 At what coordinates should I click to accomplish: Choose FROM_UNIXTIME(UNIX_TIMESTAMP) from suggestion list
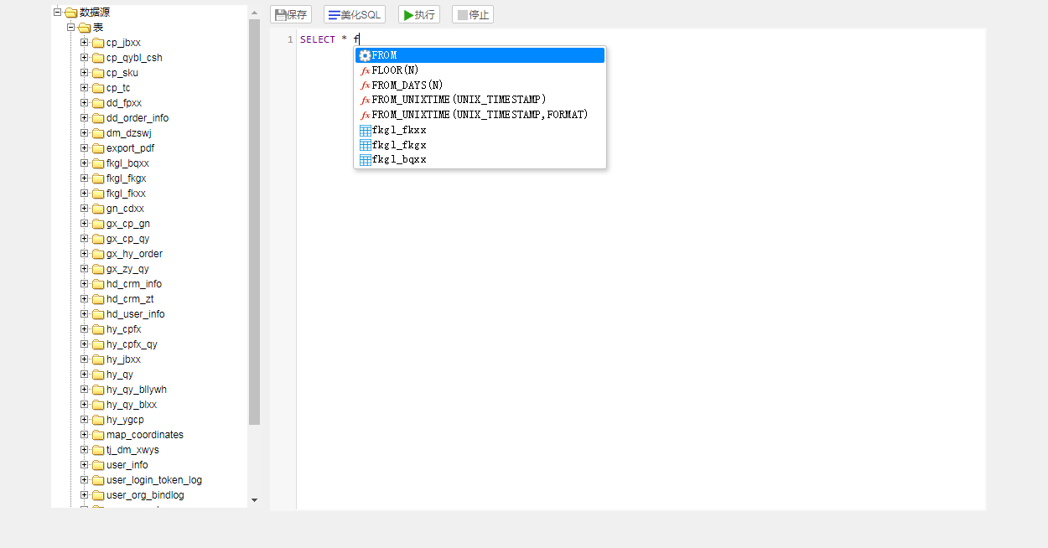[x=453, y=99]
